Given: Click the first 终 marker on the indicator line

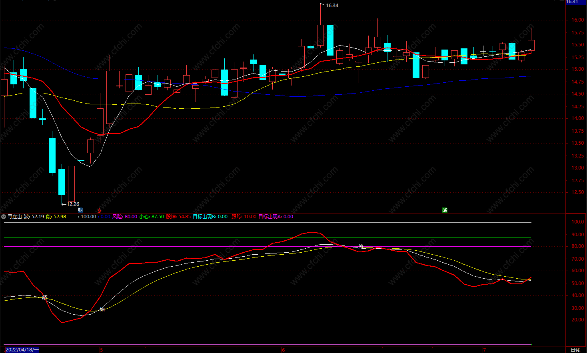Looking at the screenshot, I should pyautogui.click(x=44, y=297).
